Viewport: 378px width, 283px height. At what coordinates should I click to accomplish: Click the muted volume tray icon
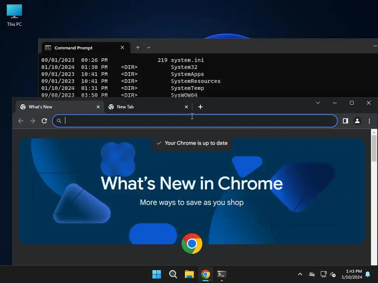point(333,274)
